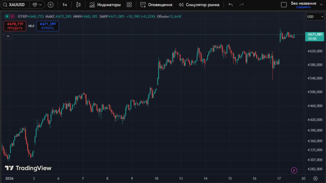
Task: Add a symbol with the plus circle icon
Action: 50,5
